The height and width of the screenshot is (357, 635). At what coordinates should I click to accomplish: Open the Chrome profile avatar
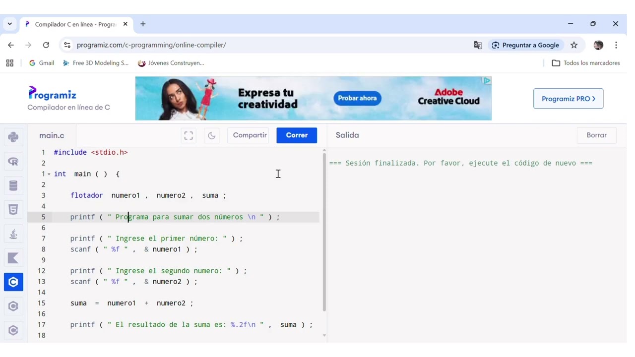click(x=599, y=45)
